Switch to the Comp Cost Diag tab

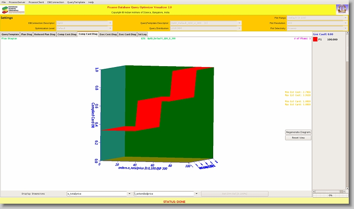[67, 34]
